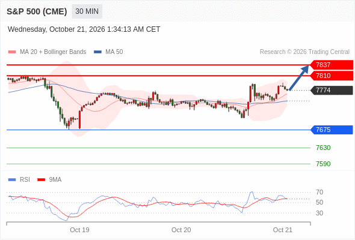
Task: Click the RSI legend swatch
Action: pyautogui.click(x=12, y=180)
